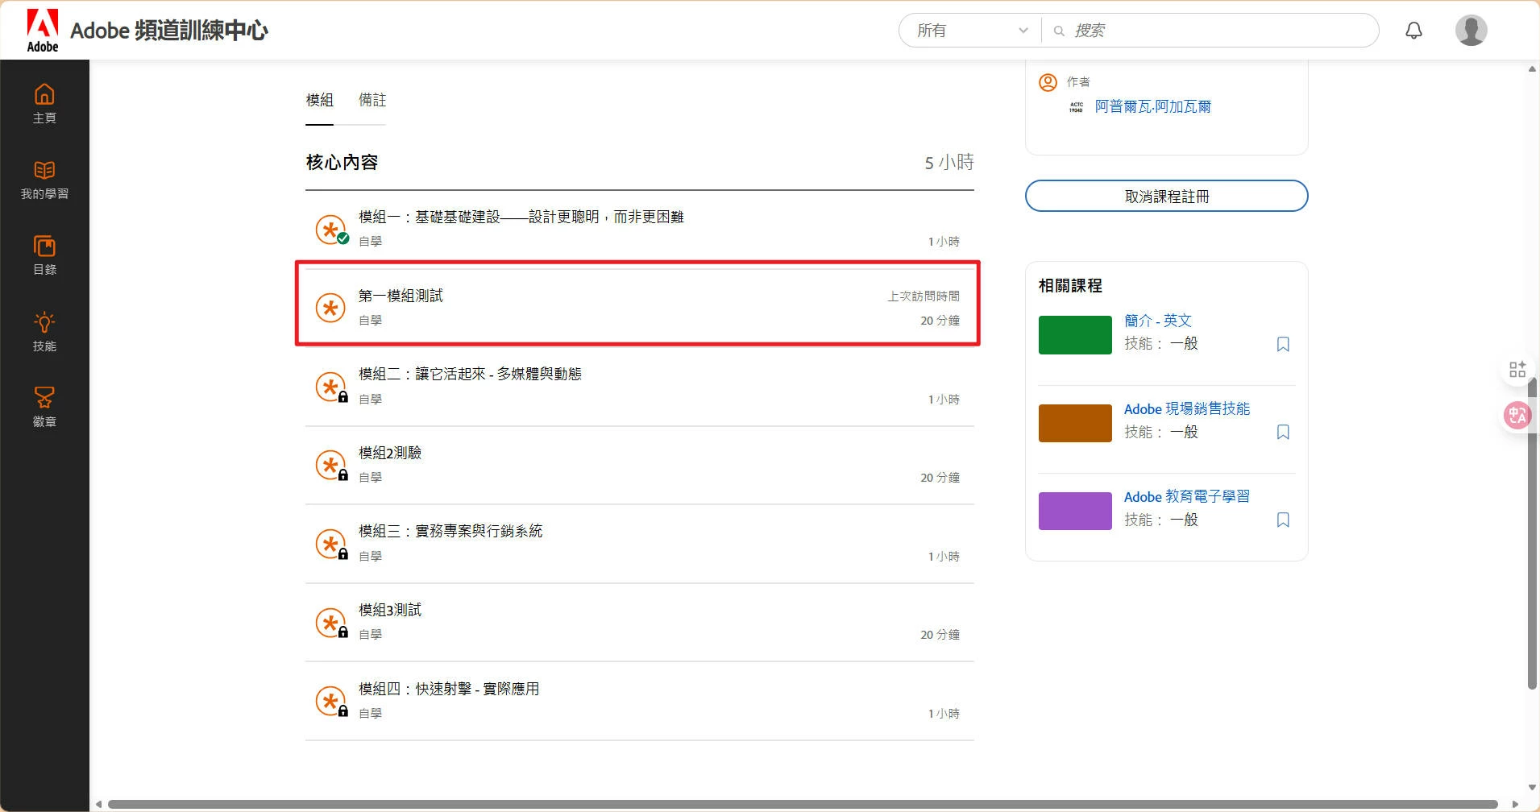The width and height of the screenshot is (1540, 812).
Task: Click the grid-plus floating widget icon
Action: point(1517,370)
